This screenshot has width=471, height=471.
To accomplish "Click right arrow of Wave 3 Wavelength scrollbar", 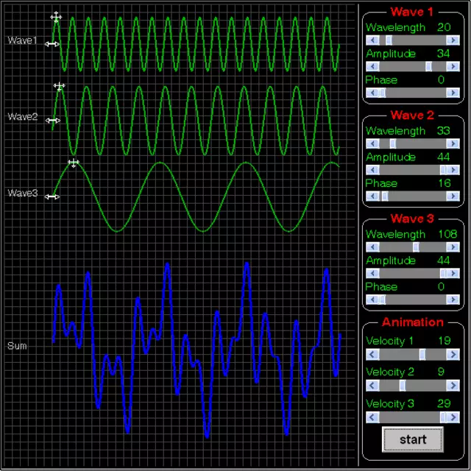I will (454, 247).
